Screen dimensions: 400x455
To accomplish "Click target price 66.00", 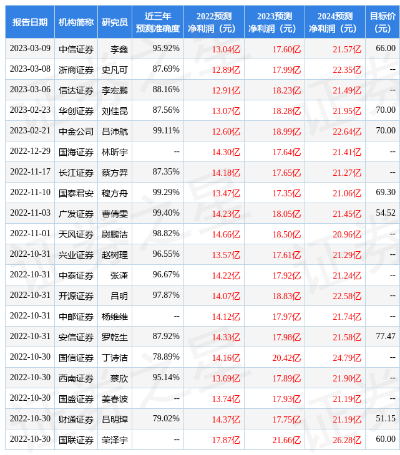I will point(386,49).
